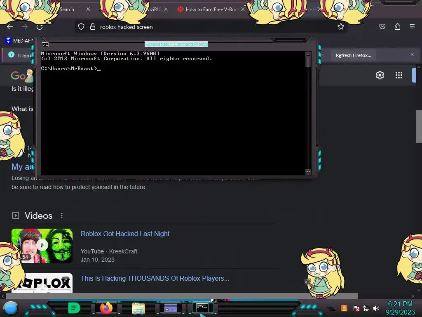Click the Firefox horizontal scrollbar at page bottom

182,296
